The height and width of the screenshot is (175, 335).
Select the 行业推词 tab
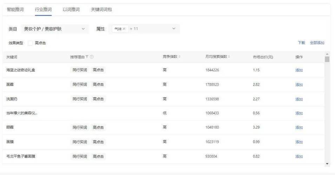[43, 9]
